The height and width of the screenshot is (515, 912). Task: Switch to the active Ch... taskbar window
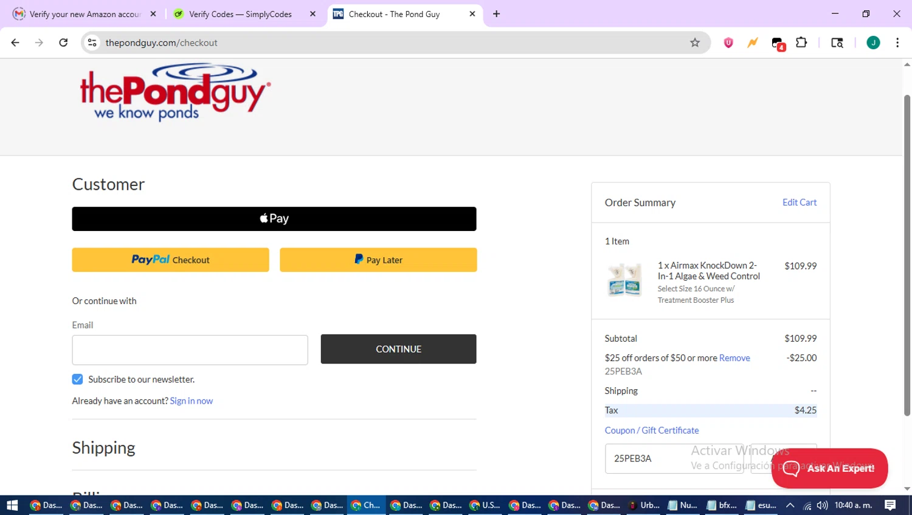click(x=366, y=505)
